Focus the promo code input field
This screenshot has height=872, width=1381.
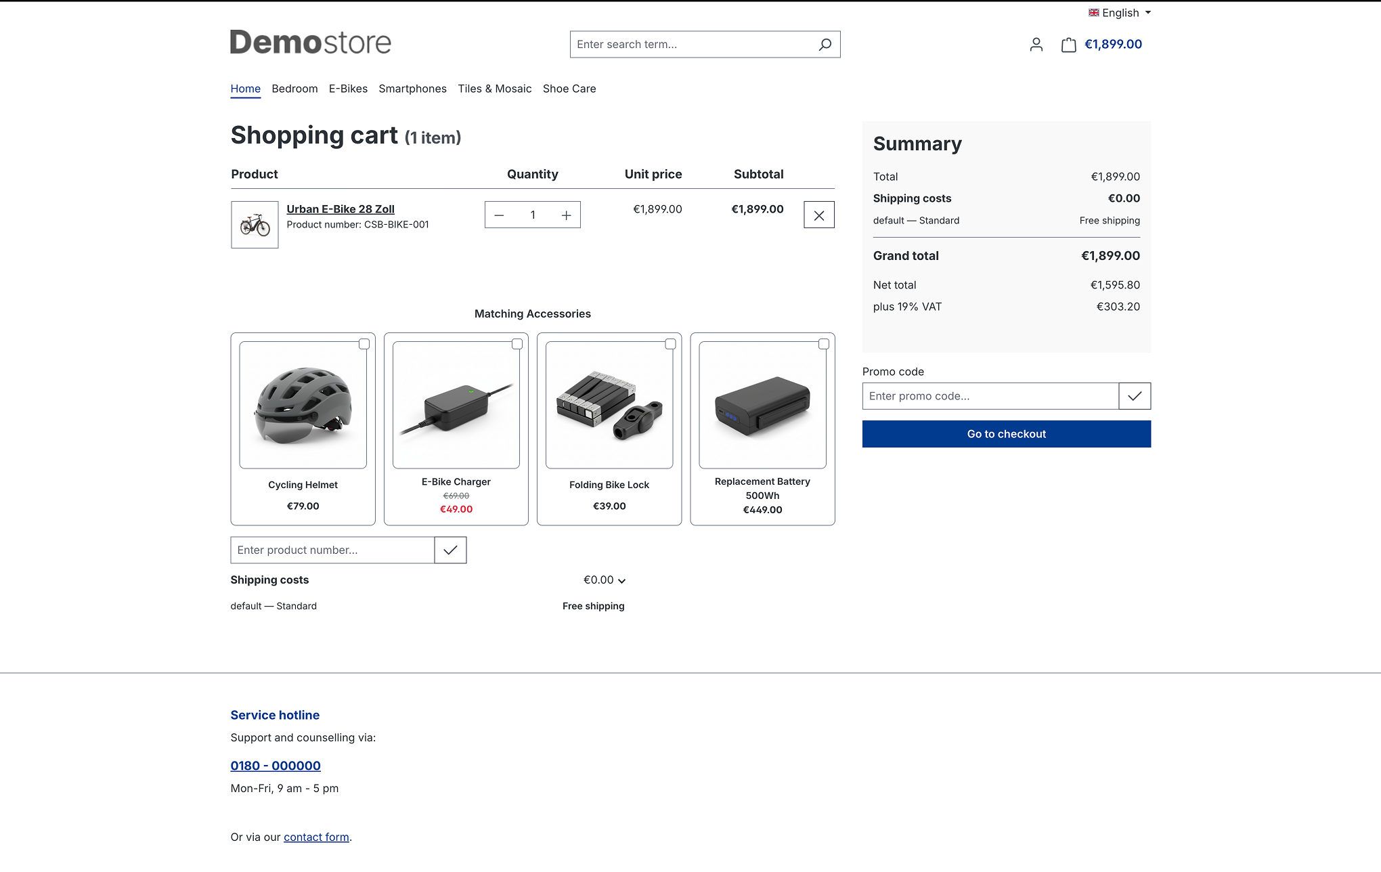point(990,396)
